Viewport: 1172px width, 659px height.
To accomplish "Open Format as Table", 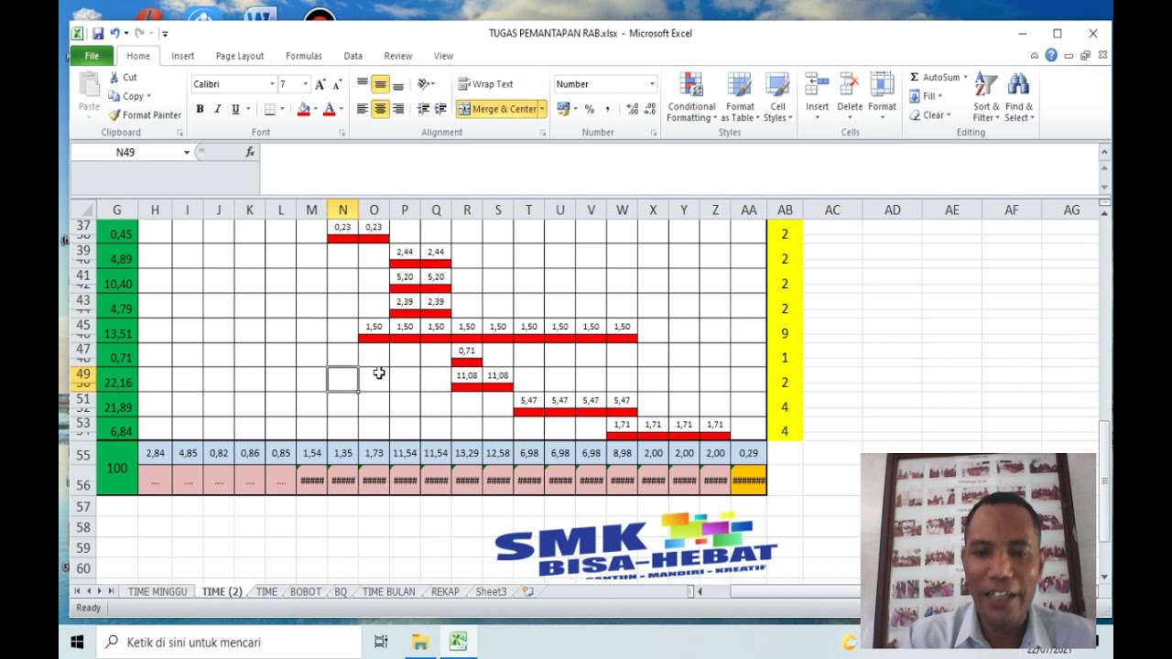I will 740,98.
